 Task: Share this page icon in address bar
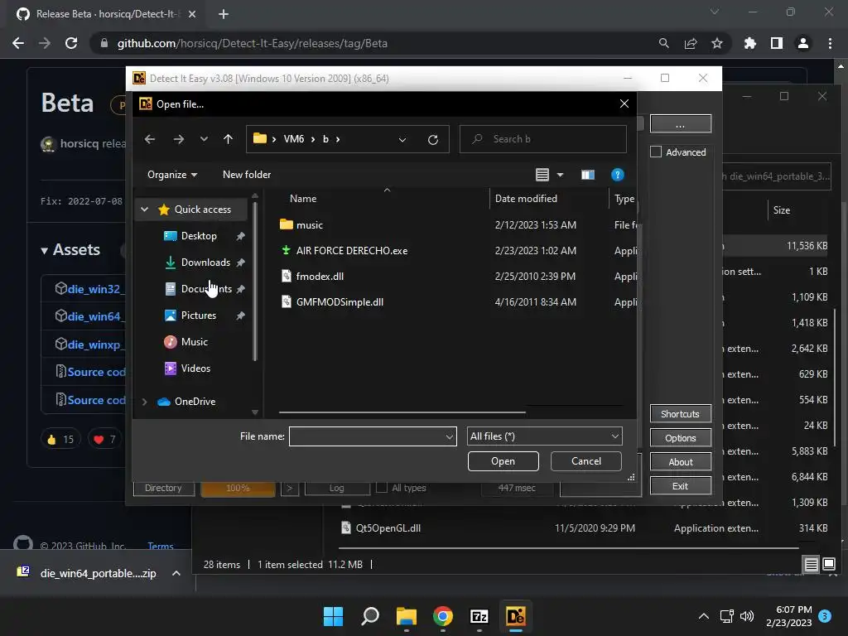point(691,43)
